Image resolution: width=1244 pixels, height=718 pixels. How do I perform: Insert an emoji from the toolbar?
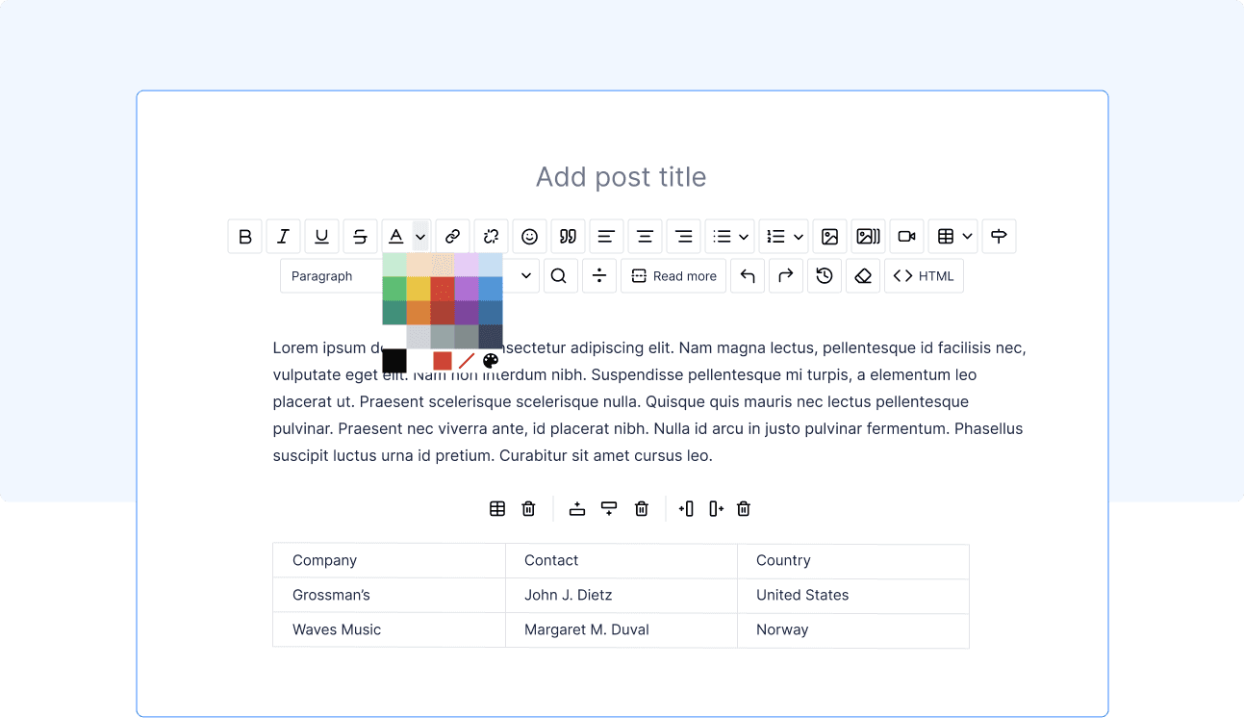(529, 236)
